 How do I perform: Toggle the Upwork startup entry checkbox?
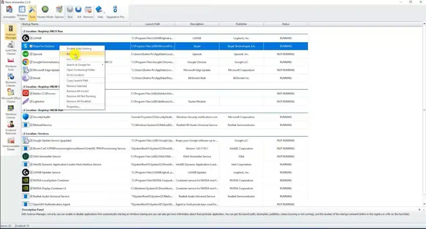31,54
